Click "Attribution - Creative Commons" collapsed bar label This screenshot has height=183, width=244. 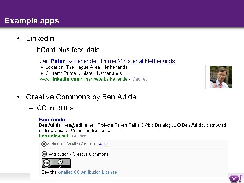(x=72, y=144)
